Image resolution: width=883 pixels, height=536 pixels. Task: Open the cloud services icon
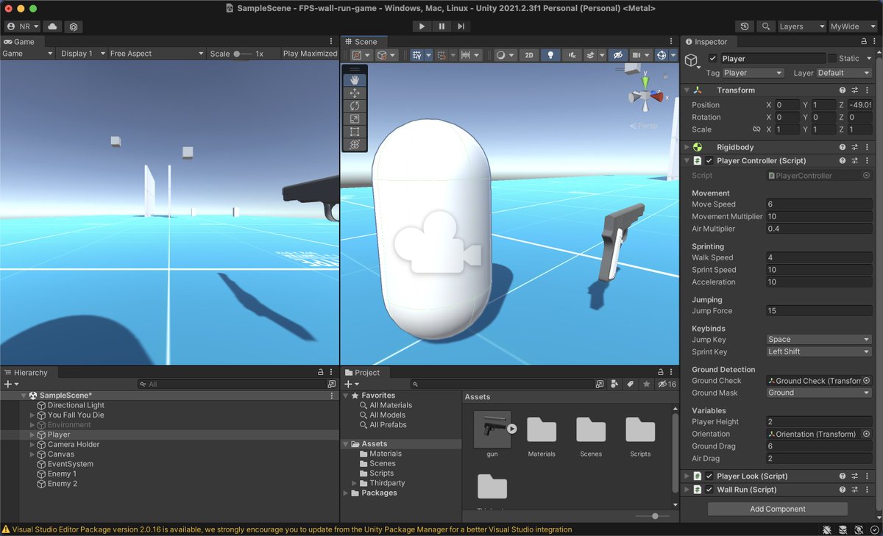tap(53, 26)
